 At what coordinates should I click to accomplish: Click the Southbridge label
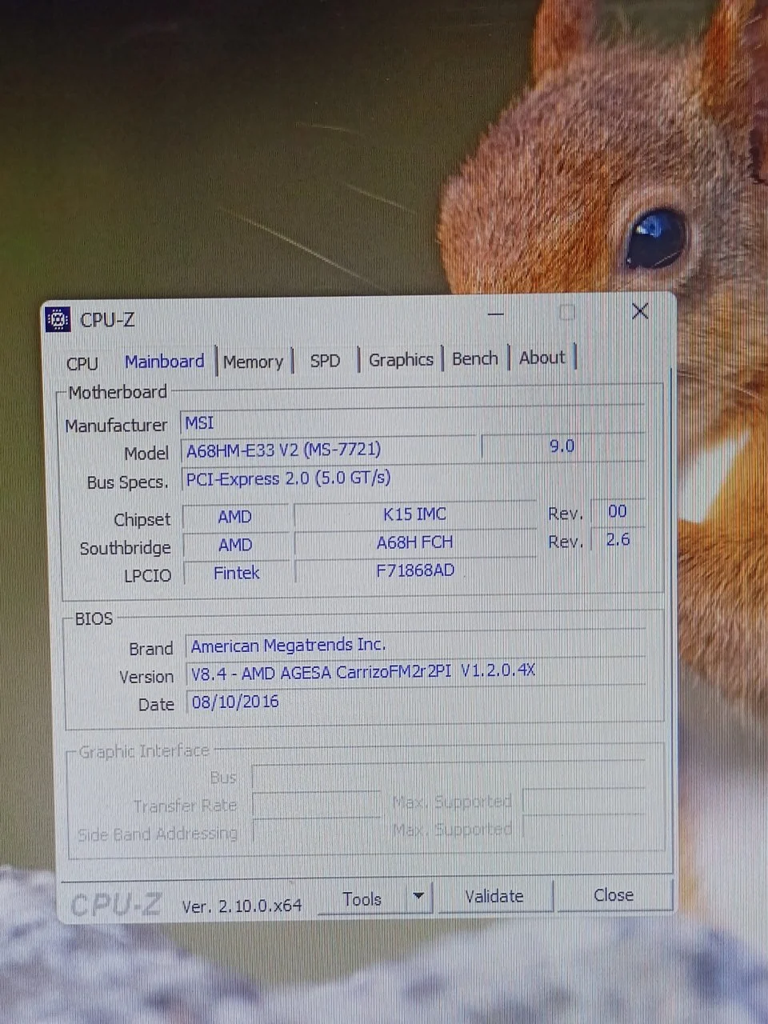pos(125,548)
